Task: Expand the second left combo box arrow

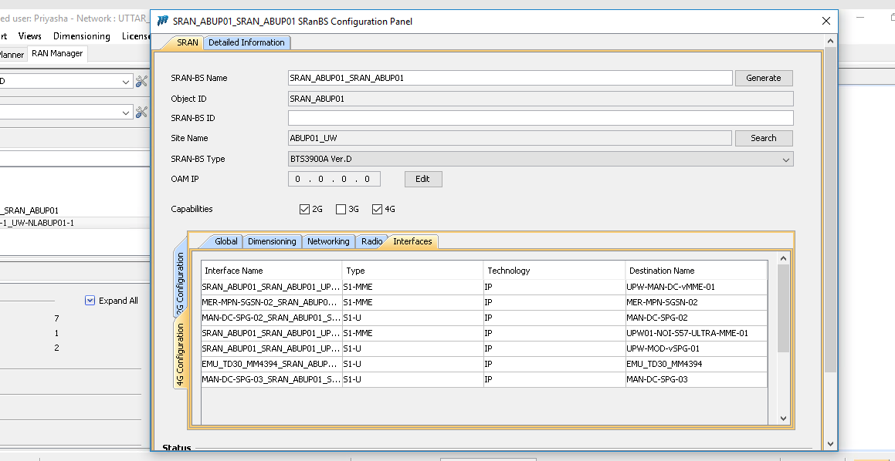Action: (x=127, y=113)
